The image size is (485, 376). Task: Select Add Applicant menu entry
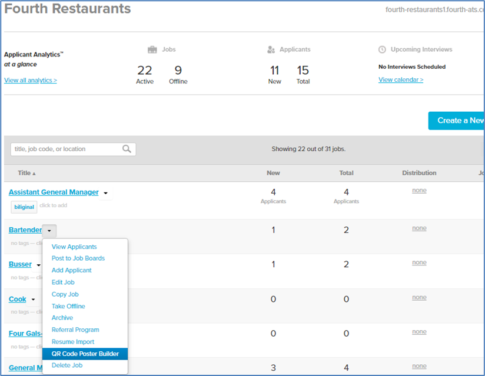(x=71, y=270)
